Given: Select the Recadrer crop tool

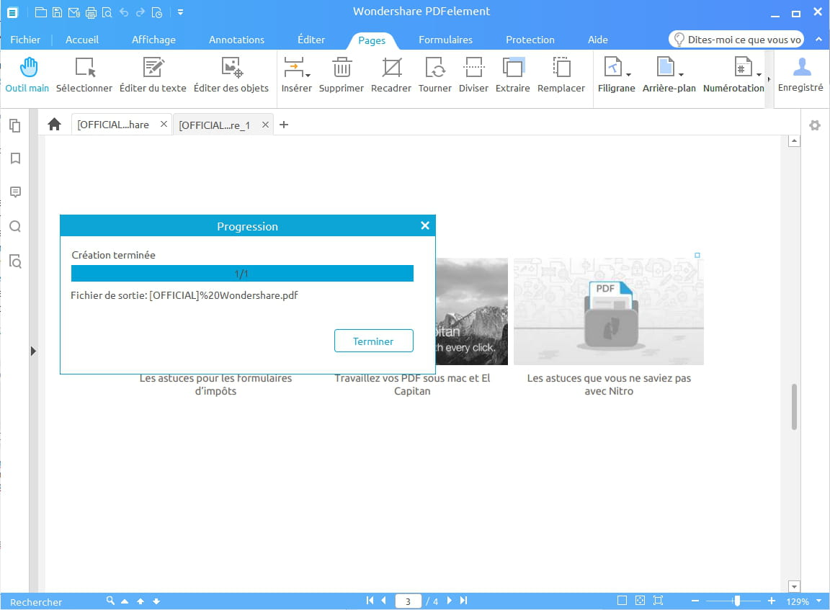Looking at the screenshot, I should (391, 75).
